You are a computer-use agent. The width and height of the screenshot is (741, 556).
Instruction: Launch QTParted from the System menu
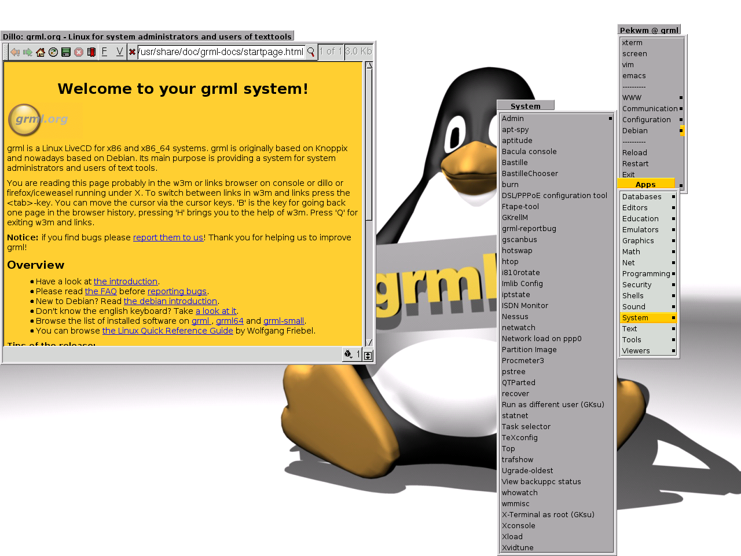click(x=556, y=383)
